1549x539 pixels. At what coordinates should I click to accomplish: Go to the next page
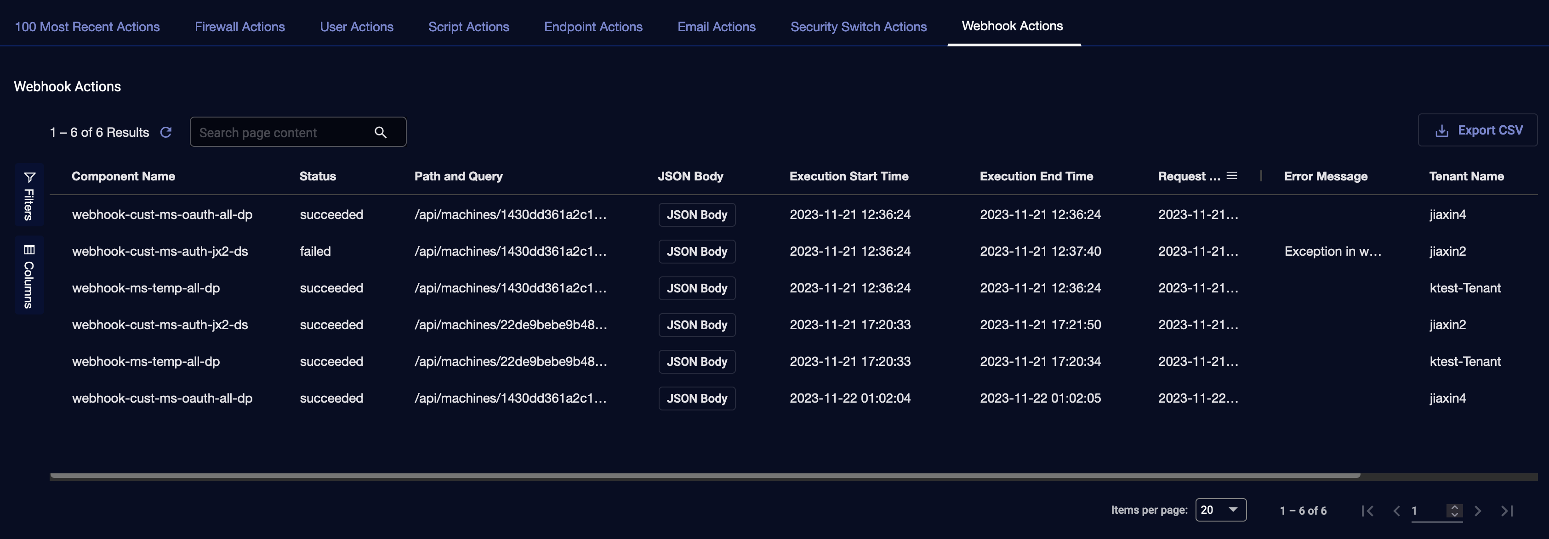pos(1477,511)
